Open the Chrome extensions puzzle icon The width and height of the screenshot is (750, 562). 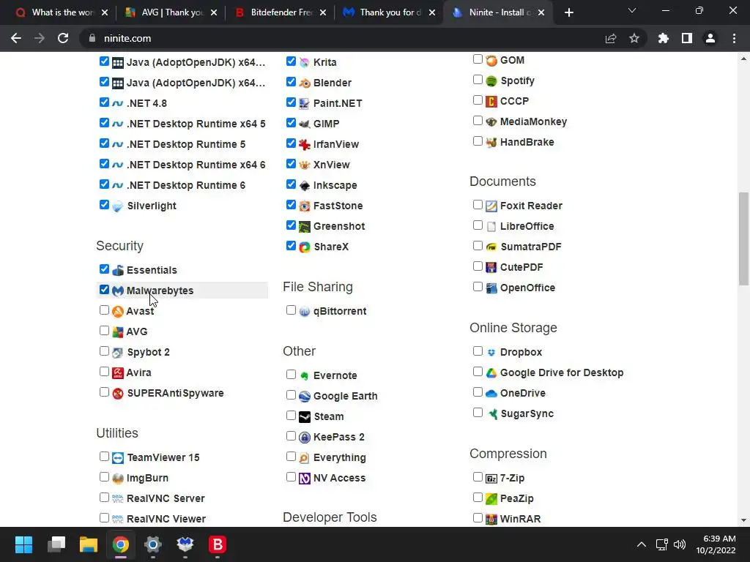[664, 38]
